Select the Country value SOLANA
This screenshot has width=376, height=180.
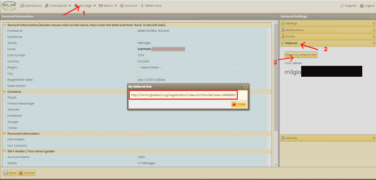point(143,61)
